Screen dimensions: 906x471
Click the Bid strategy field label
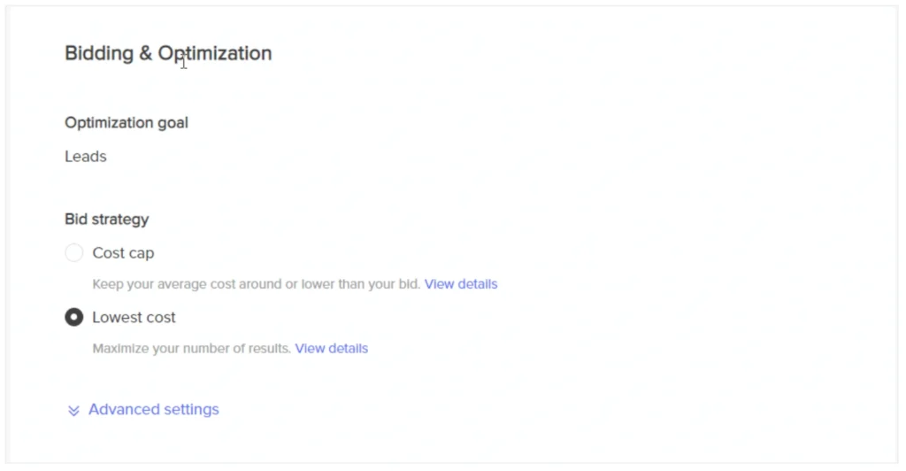[x=106, y=219]
